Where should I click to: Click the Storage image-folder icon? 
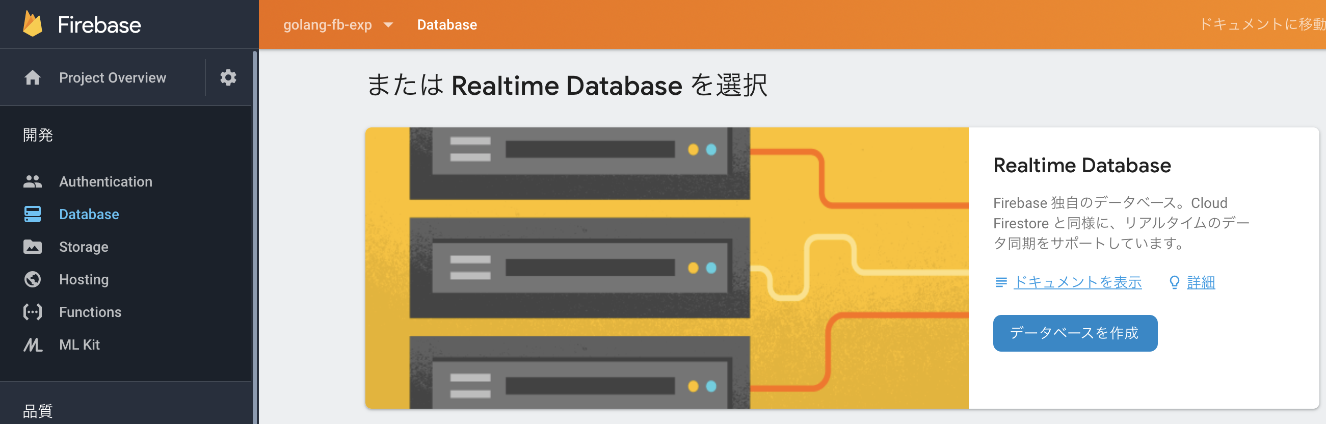tap(33, 247)
